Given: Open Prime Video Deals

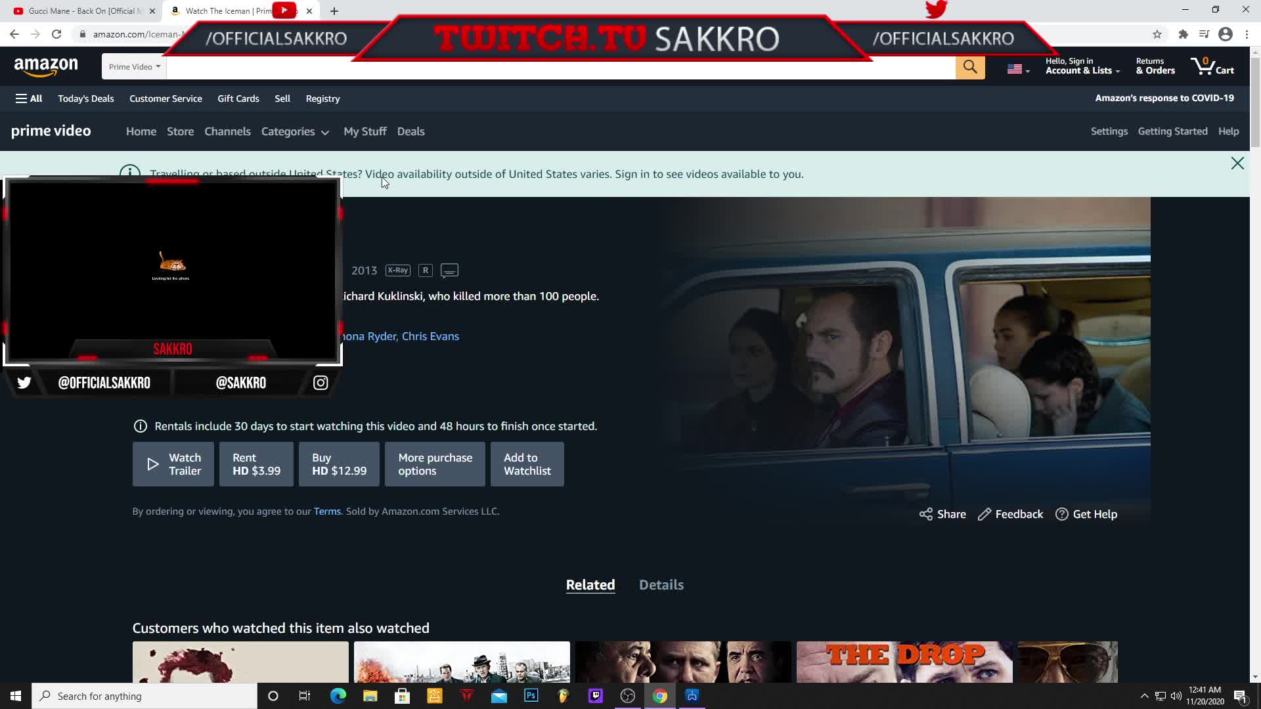Looking at the screenshot, I should (411, 131).
